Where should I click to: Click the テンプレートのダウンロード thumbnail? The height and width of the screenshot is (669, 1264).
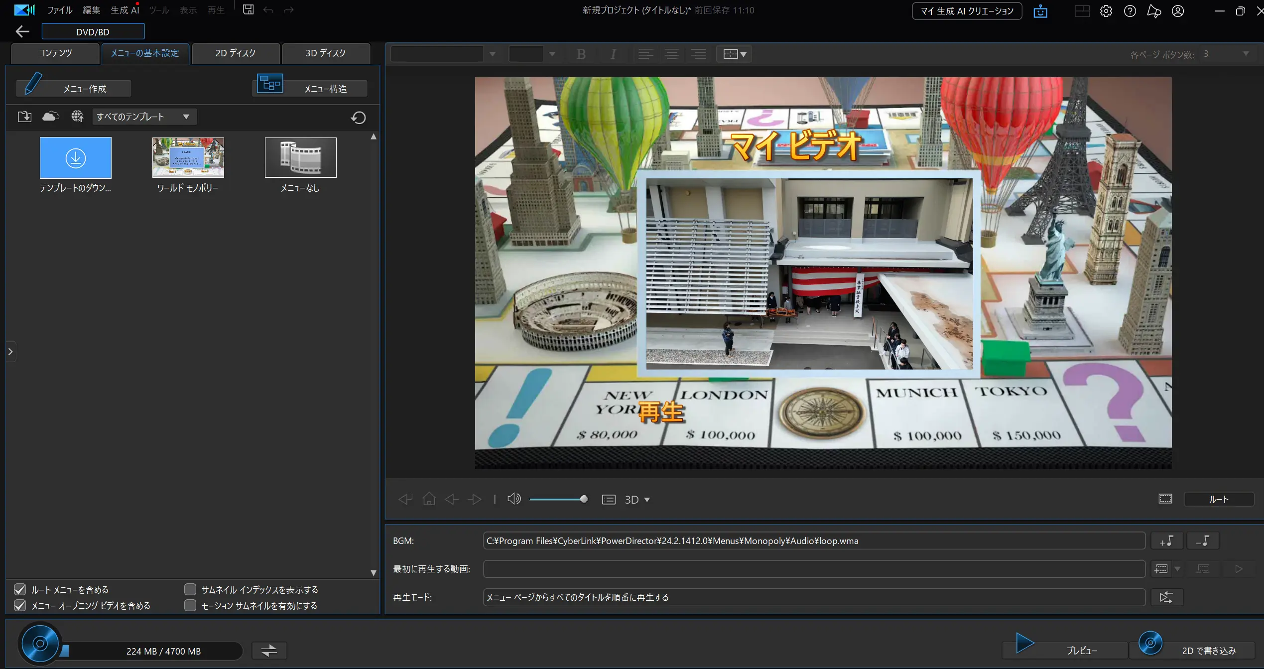(76, 157)
